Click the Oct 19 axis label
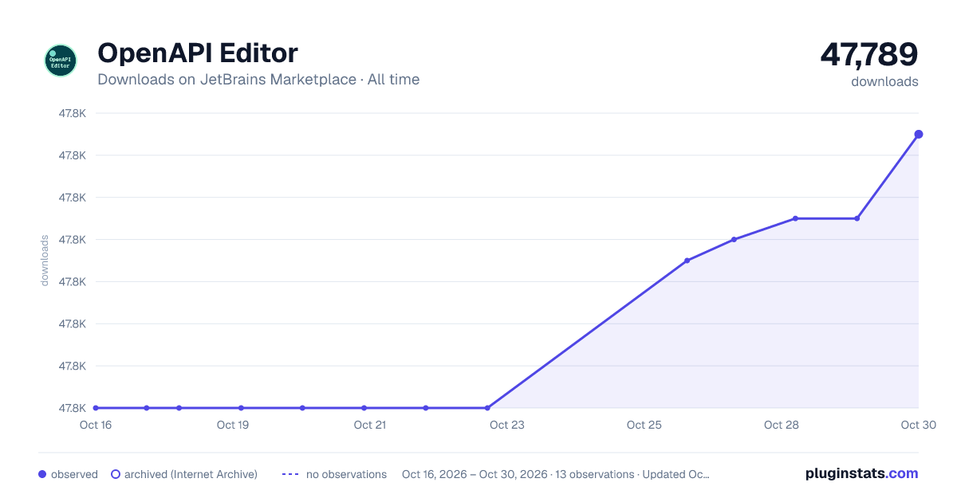 pyautogui.click(x=233, y=425)
